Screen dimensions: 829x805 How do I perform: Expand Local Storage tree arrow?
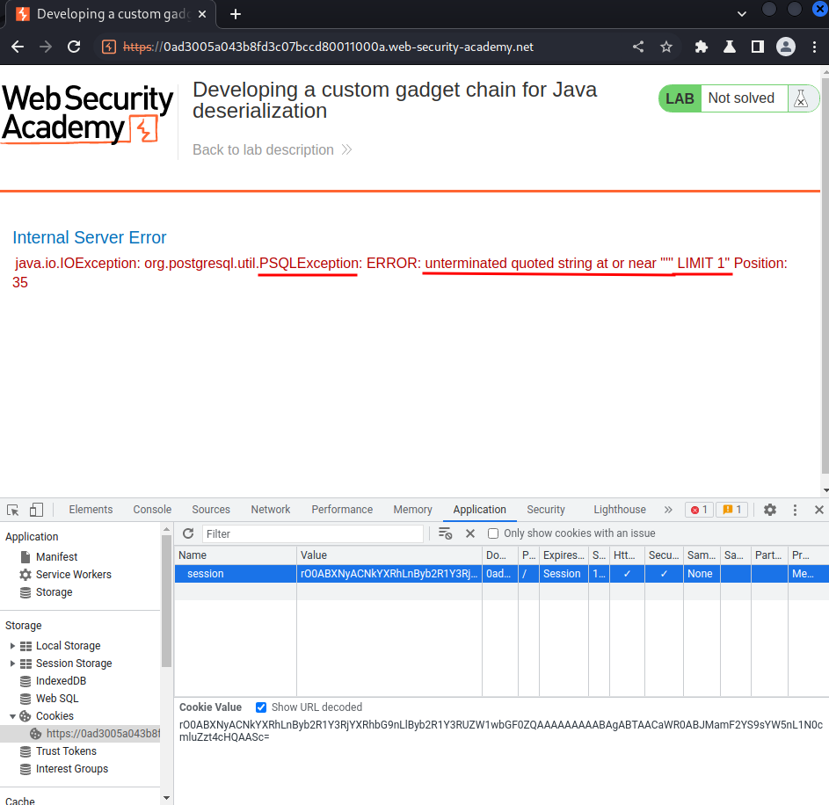12,646
